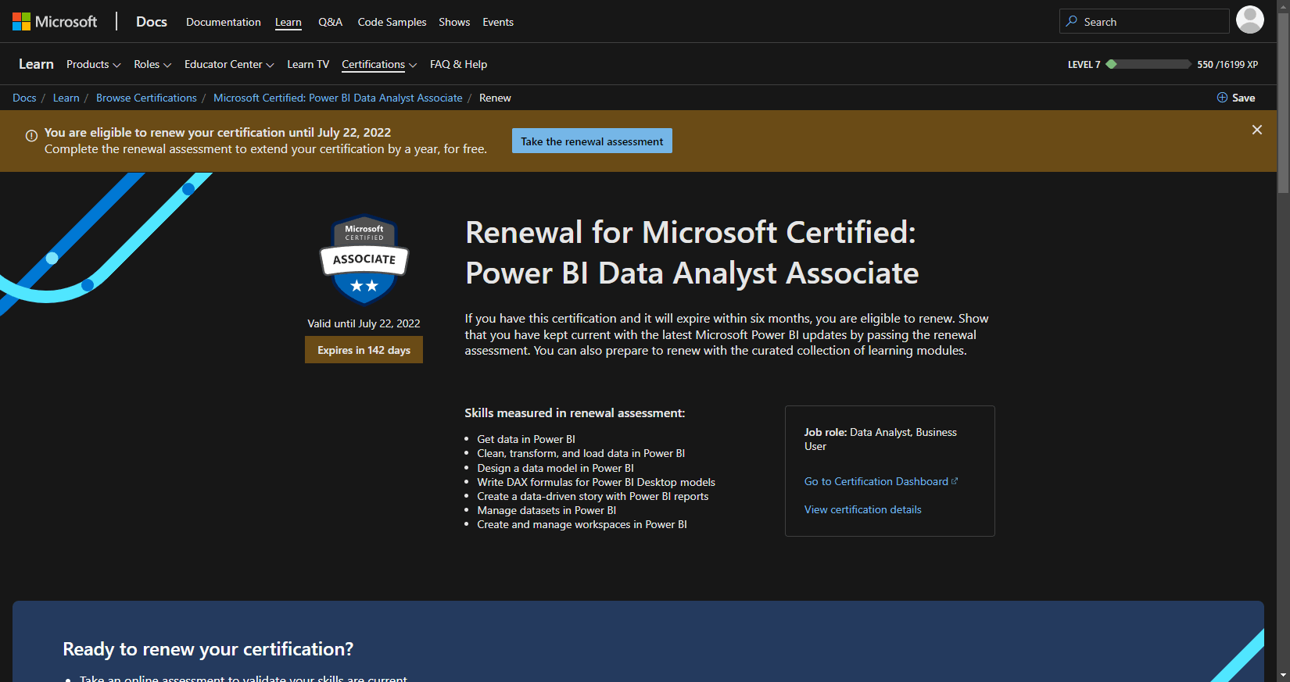Click the Job role Data Analyst text
The image size is (1290, 682).
tap(880, 439)
